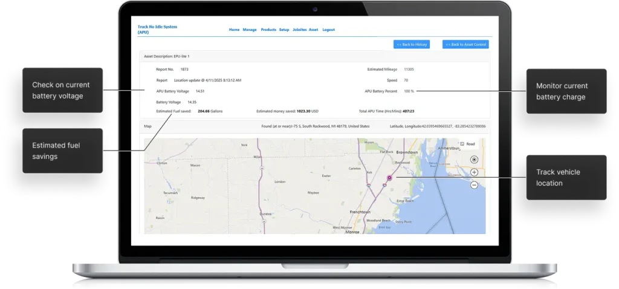Click the Truck No Idle System logo
This screenshot has height=289, width=619.
point(157,29)
